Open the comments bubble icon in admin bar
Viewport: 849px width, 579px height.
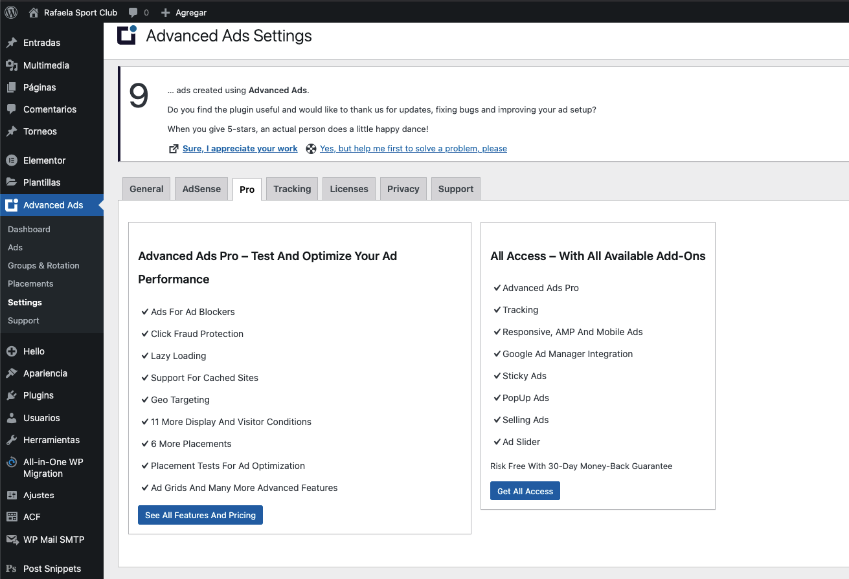(133, 12)
